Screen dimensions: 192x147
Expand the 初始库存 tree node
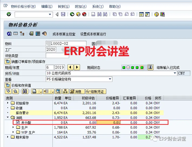point(8,103)
